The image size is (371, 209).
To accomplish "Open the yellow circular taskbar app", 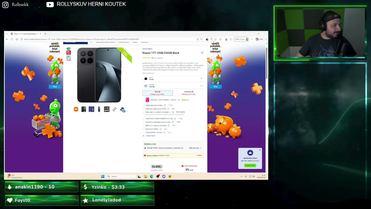I will click(170, 176).
